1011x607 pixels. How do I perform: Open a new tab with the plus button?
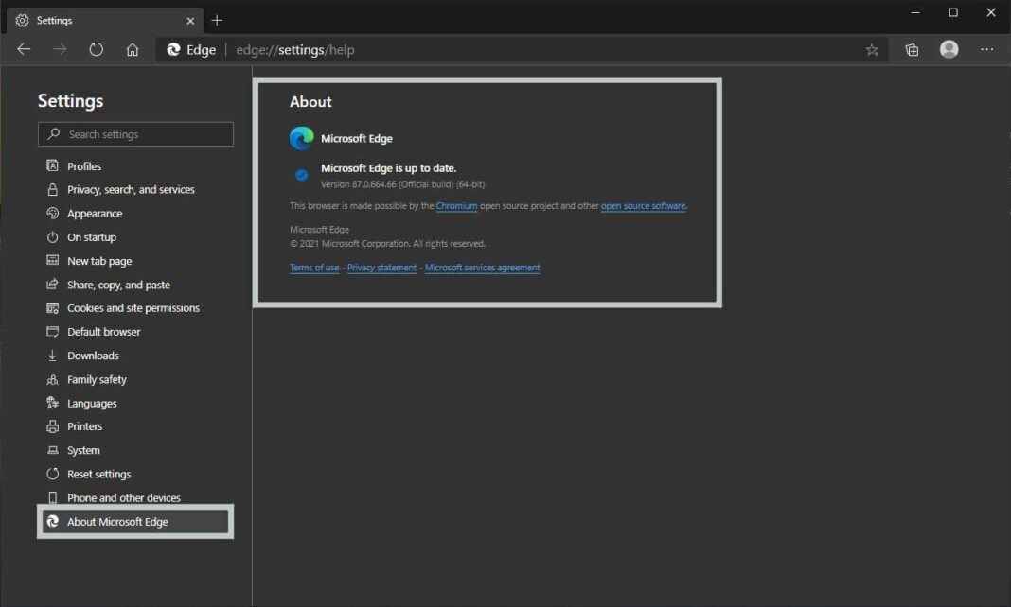tap(217, 20)
